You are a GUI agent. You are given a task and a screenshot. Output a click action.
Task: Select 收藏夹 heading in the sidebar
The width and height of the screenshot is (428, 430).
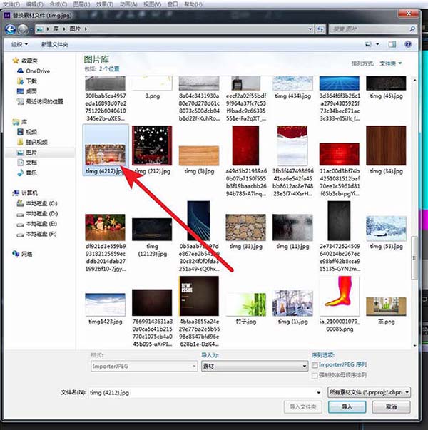[x=25, y=61]
